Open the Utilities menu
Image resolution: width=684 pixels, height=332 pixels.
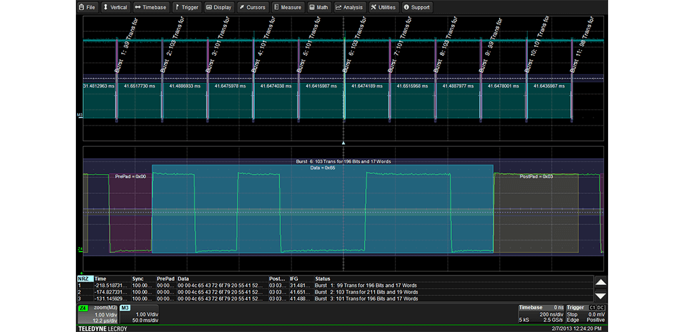click(x=383, y=7)
